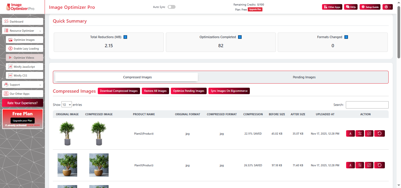Focus the Search input field
Screen dimensions: 401x188
367,105
